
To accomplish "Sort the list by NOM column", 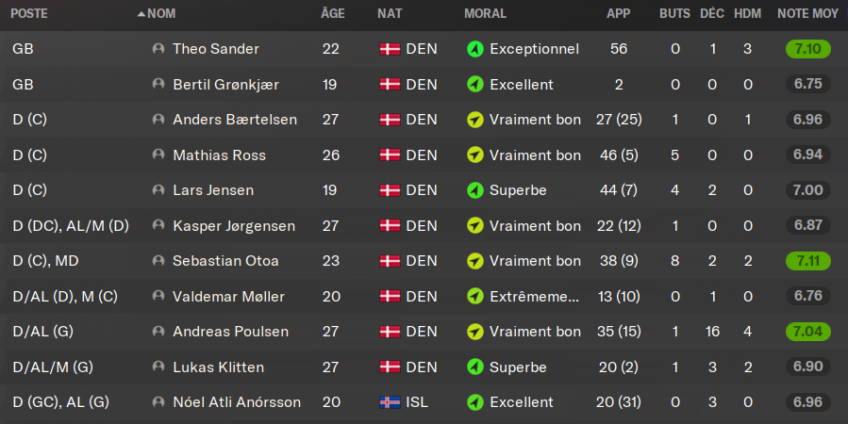I will coord(161,14).
